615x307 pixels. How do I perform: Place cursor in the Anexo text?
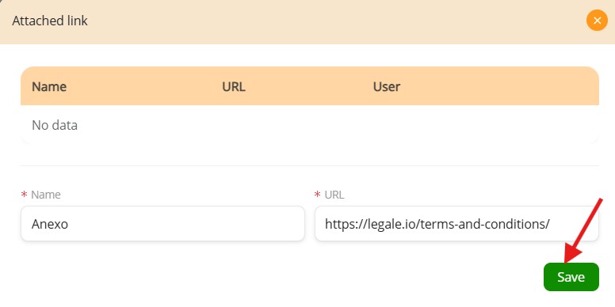coord(50,225)
